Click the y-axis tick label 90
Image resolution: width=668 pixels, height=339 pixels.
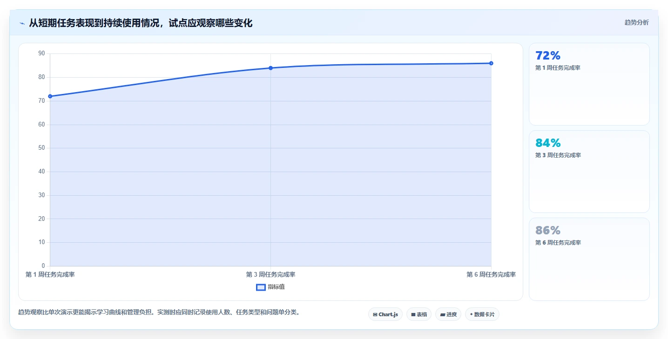(42, 53)
